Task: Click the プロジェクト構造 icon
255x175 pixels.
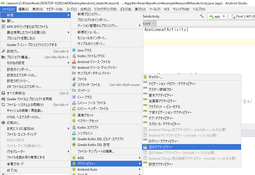Action: pos(3,57)
